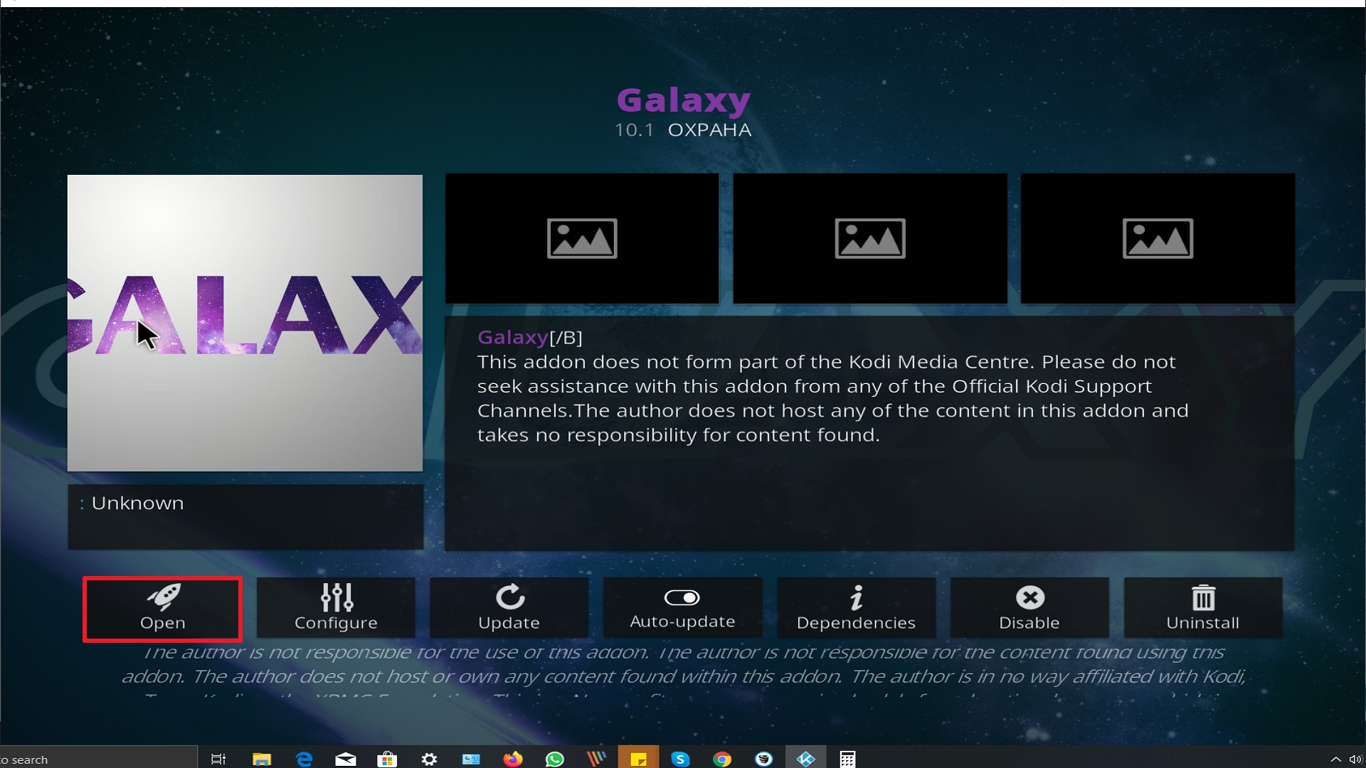Open Microsoft Store from the taskbar
The width and height of the screenshot is (1366, 768).
tap(387, 759)
